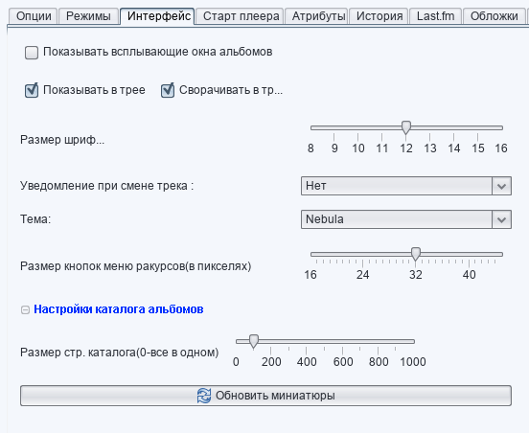Select the Интерфейс tab
This screenshot has width=529, height=433.
point(157,16)
